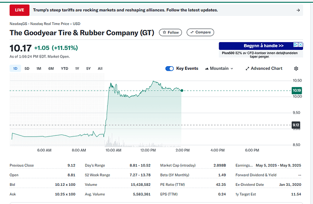Click the Forward Dividend & Yield label

[256, 175]
